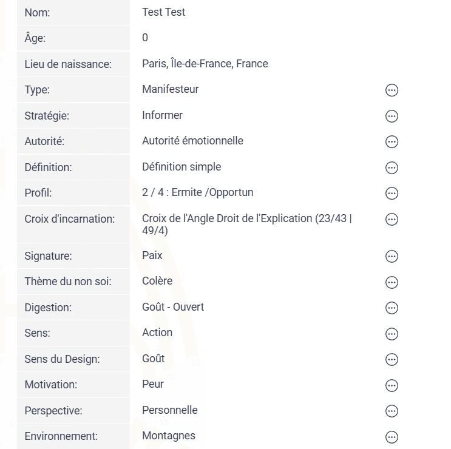451x449 pixels.
Task: Click the Thème du non soi label
Action: pos(68,282)
